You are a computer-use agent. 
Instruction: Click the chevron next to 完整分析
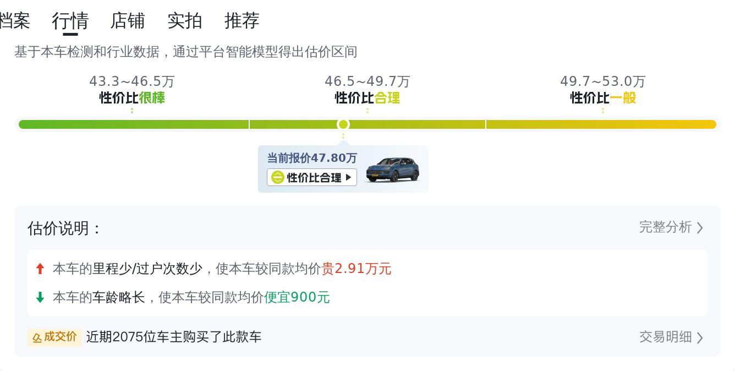coord(700,228)
